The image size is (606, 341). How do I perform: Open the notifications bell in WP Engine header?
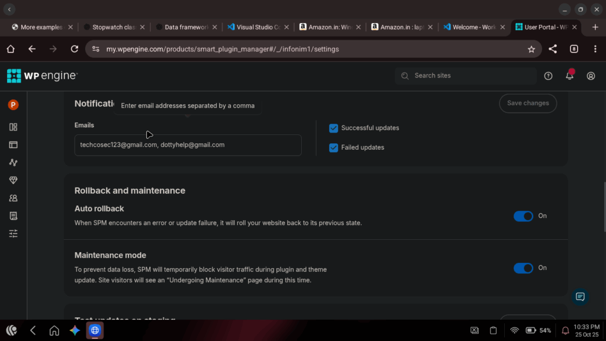[x=569, y=76]
